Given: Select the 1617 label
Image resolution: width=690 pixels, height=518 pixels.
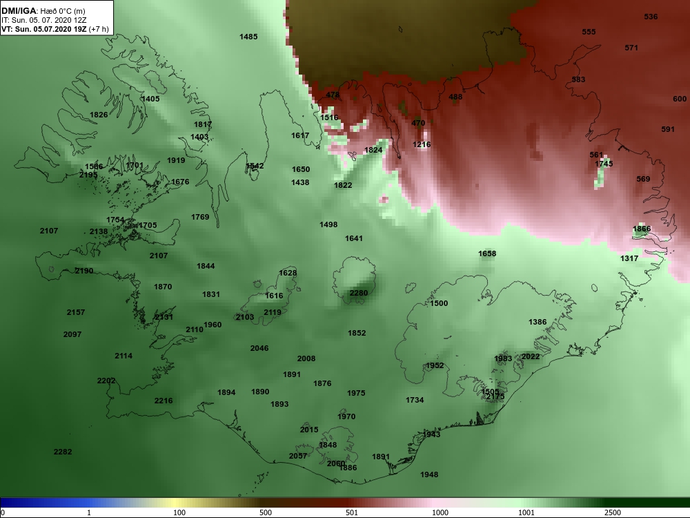Looking at the screenshot, I should pyautogui.click(x=300, y=135).
